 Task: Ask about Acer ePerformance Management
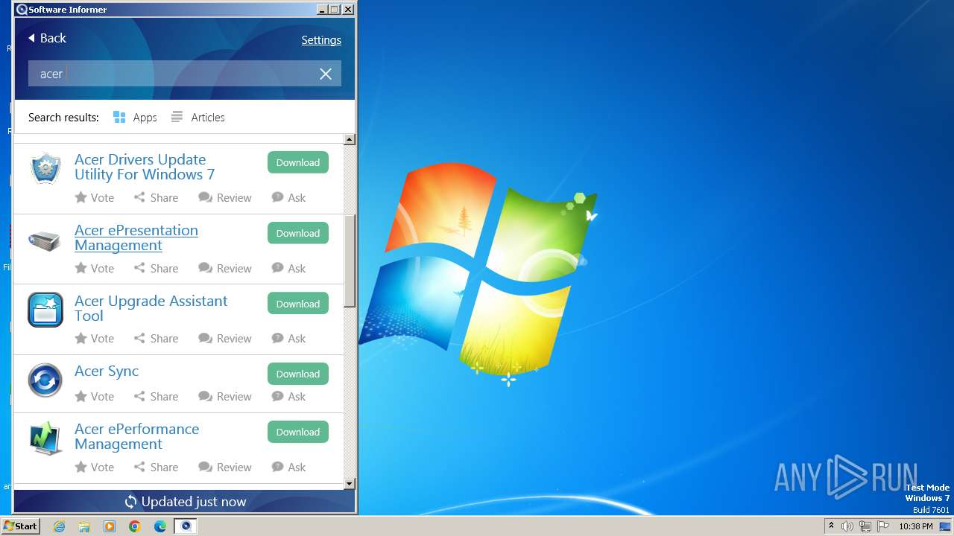point(288,467)
